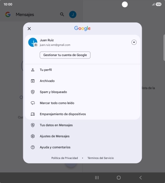Open Ajustes de Mensajes gear icon
The width and height of the screenshot is (165, 183).
point(33,136)
